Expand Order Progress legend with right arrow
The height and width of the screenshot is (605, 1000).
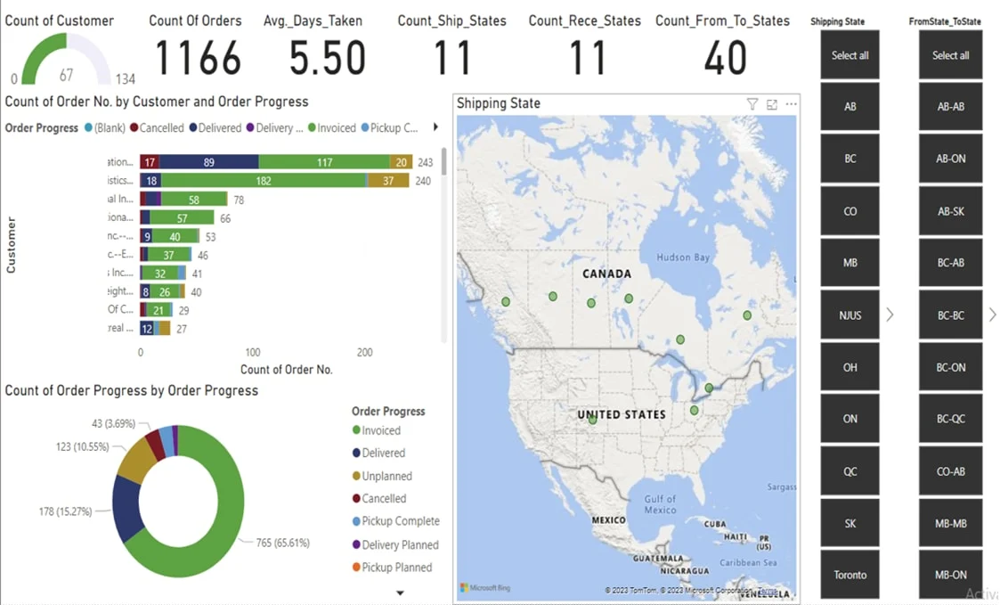[435, 127]
